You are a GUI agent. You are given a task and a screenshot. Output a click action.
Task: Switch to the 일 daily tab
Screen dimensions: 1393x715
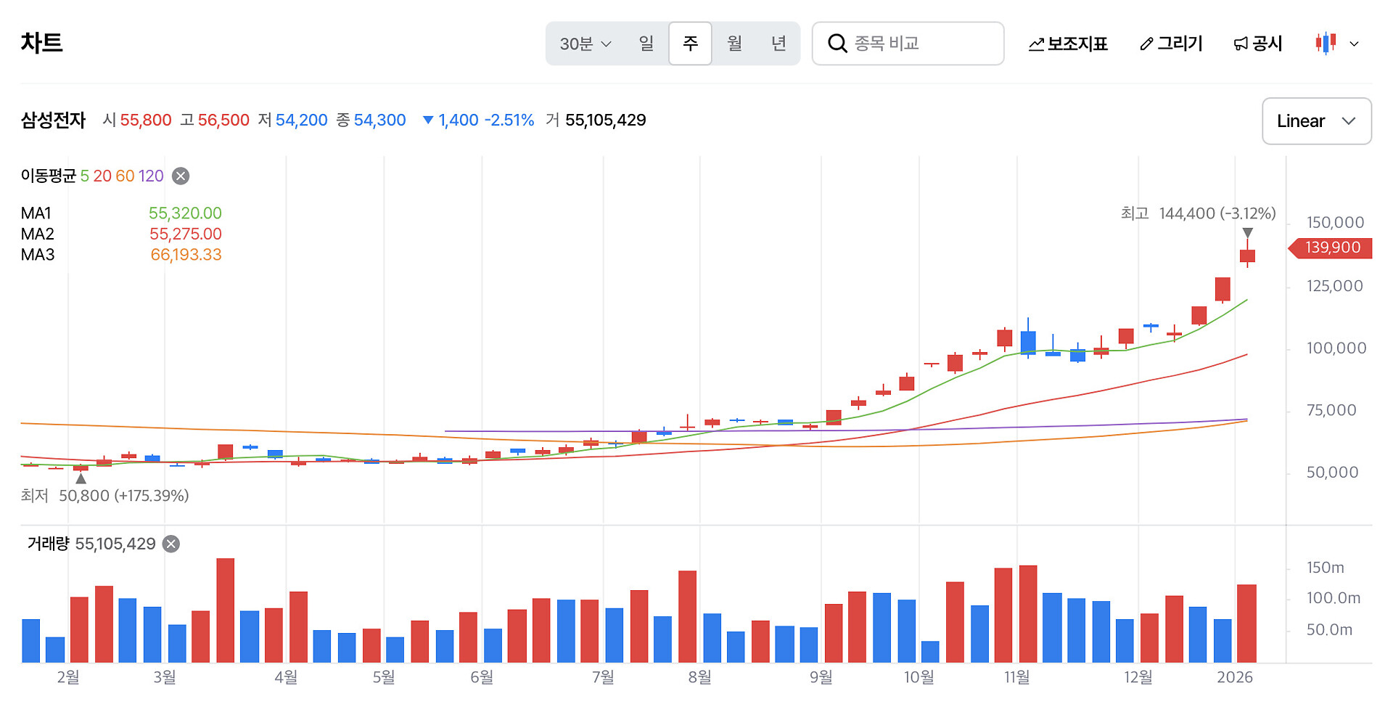click(646, 44)
